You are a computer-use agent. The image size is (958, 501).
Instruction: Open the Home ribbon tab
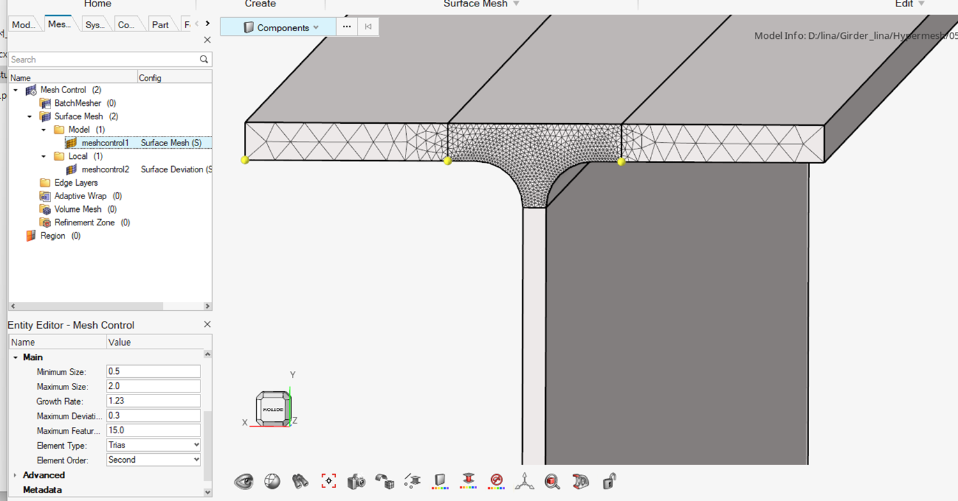(98, 4)
